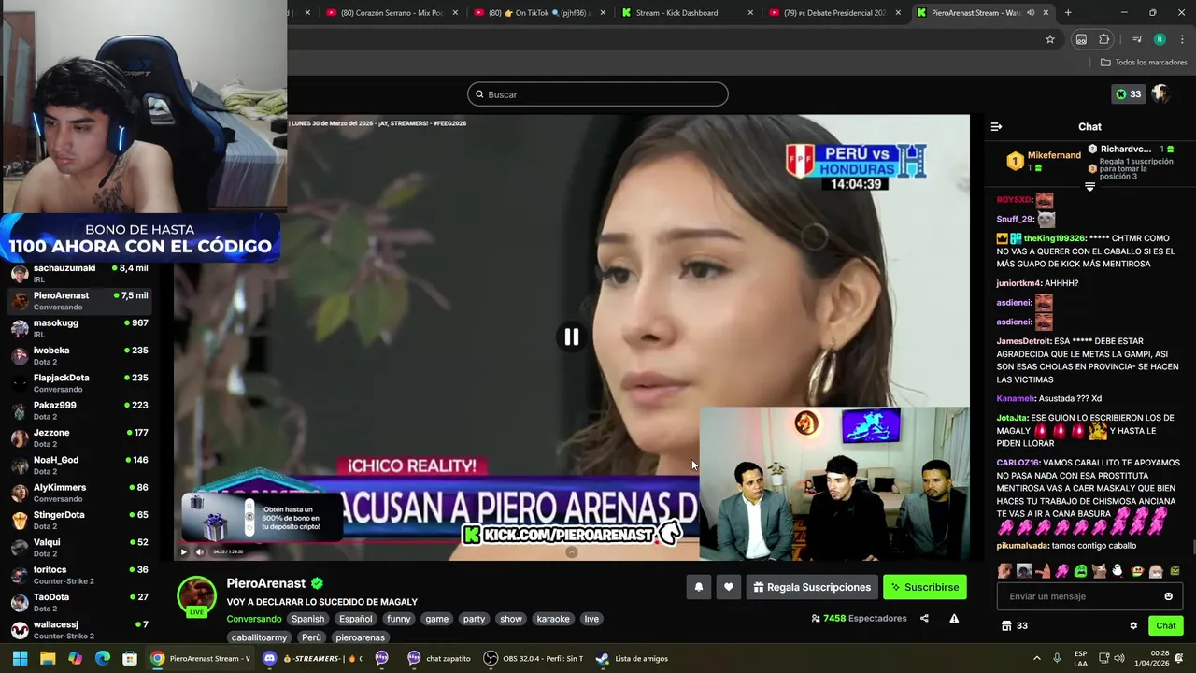The width and height of the screenshot is (1196, 673).
Task: Send message with green Chat button
Action: tap(1166, 625)
